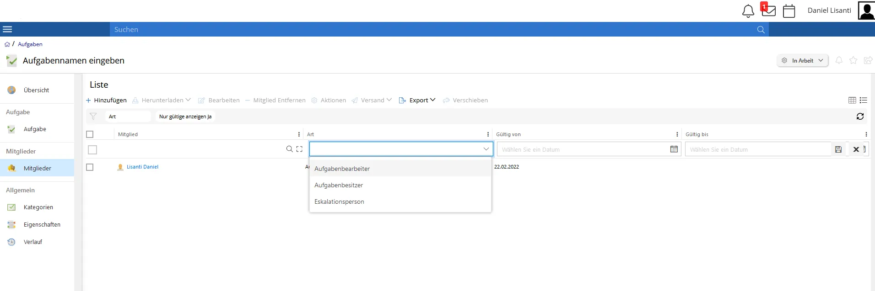
Task: Open the calendar icon in header
Action: click(789, 11)
